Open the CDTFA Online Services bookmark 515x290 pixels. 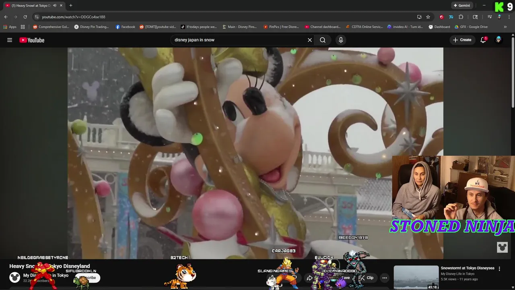click(365, 27)
